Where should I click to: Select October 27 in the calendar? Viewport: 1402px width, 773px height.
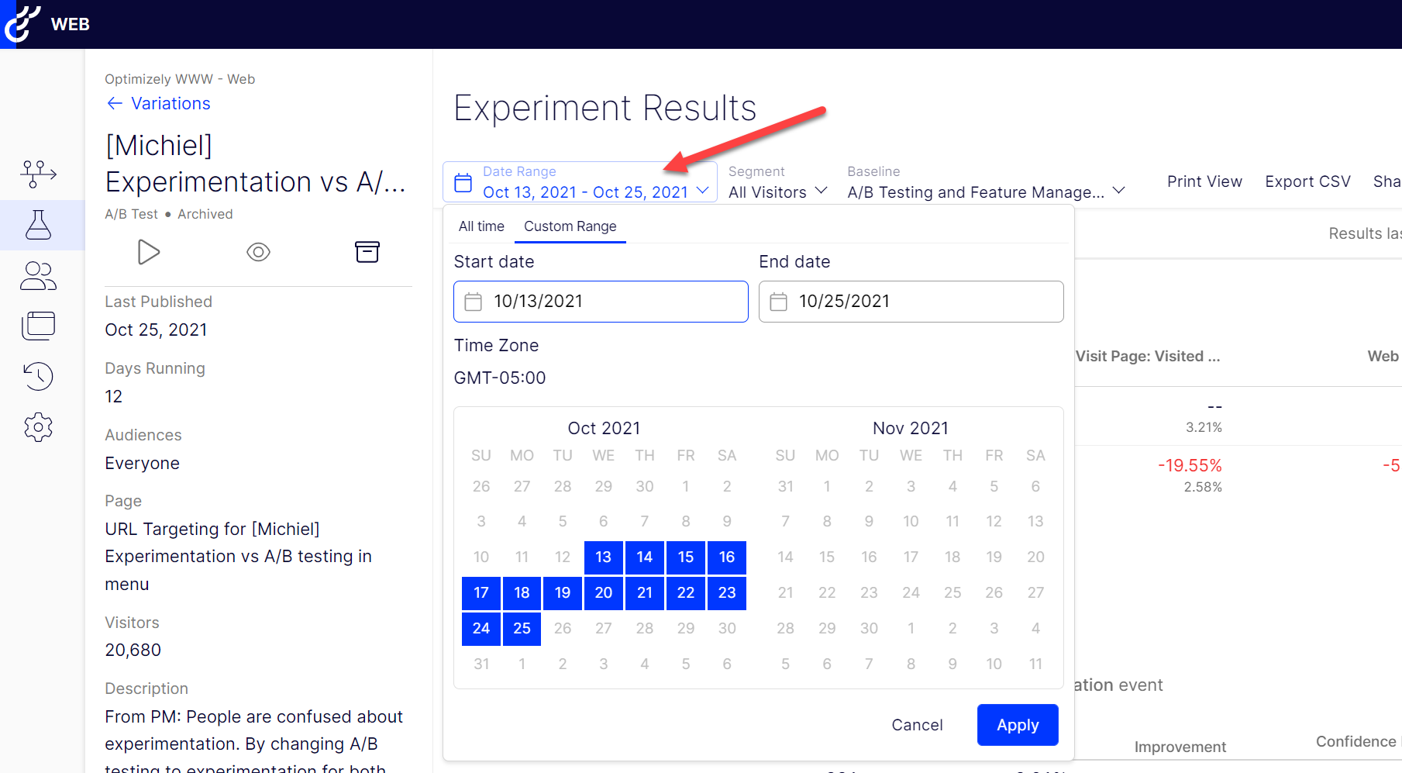click(x=603, y=629)
